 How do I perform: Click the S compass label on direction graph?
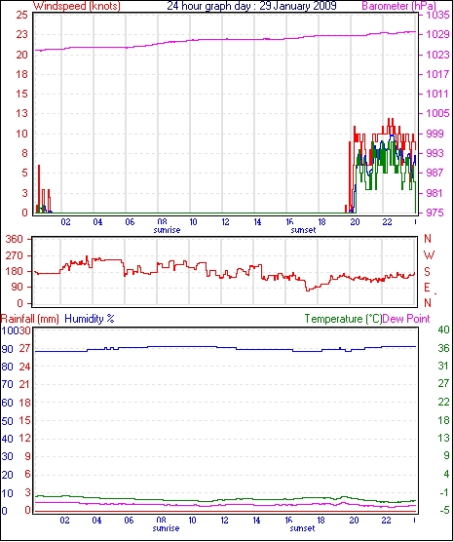pos(427,272)
